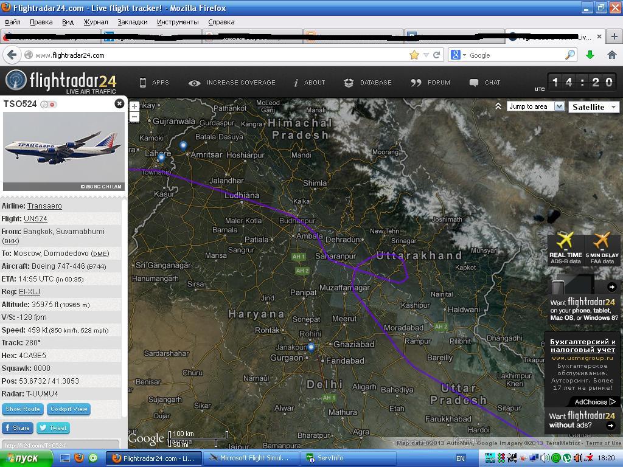
Task: Open the EI-XLJ registration link
Action: click(29, 292)
